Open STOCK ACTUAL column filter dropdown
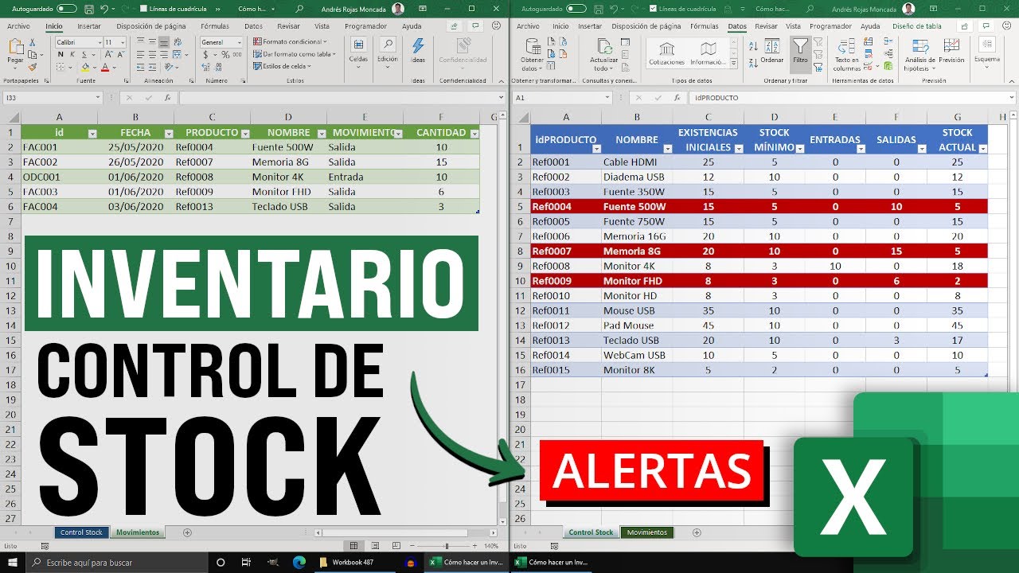The image size is (1019, 573). [x=982, y=148]
